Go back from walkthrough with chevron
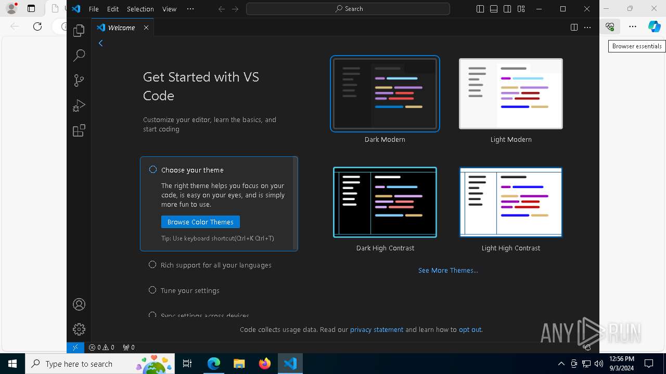The width and height of the screenshot is (666, 374). pos(101,43)
